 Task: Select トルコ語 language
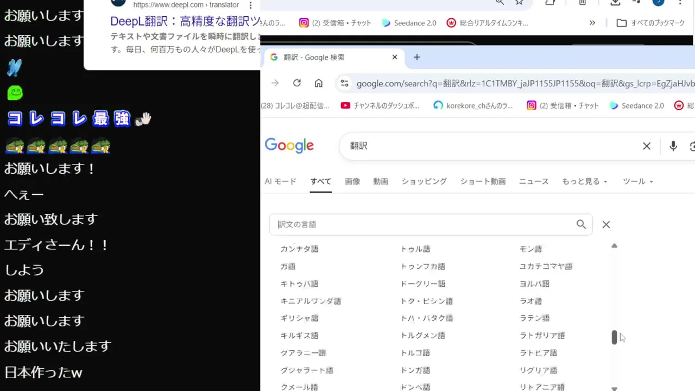click(415, 353)
